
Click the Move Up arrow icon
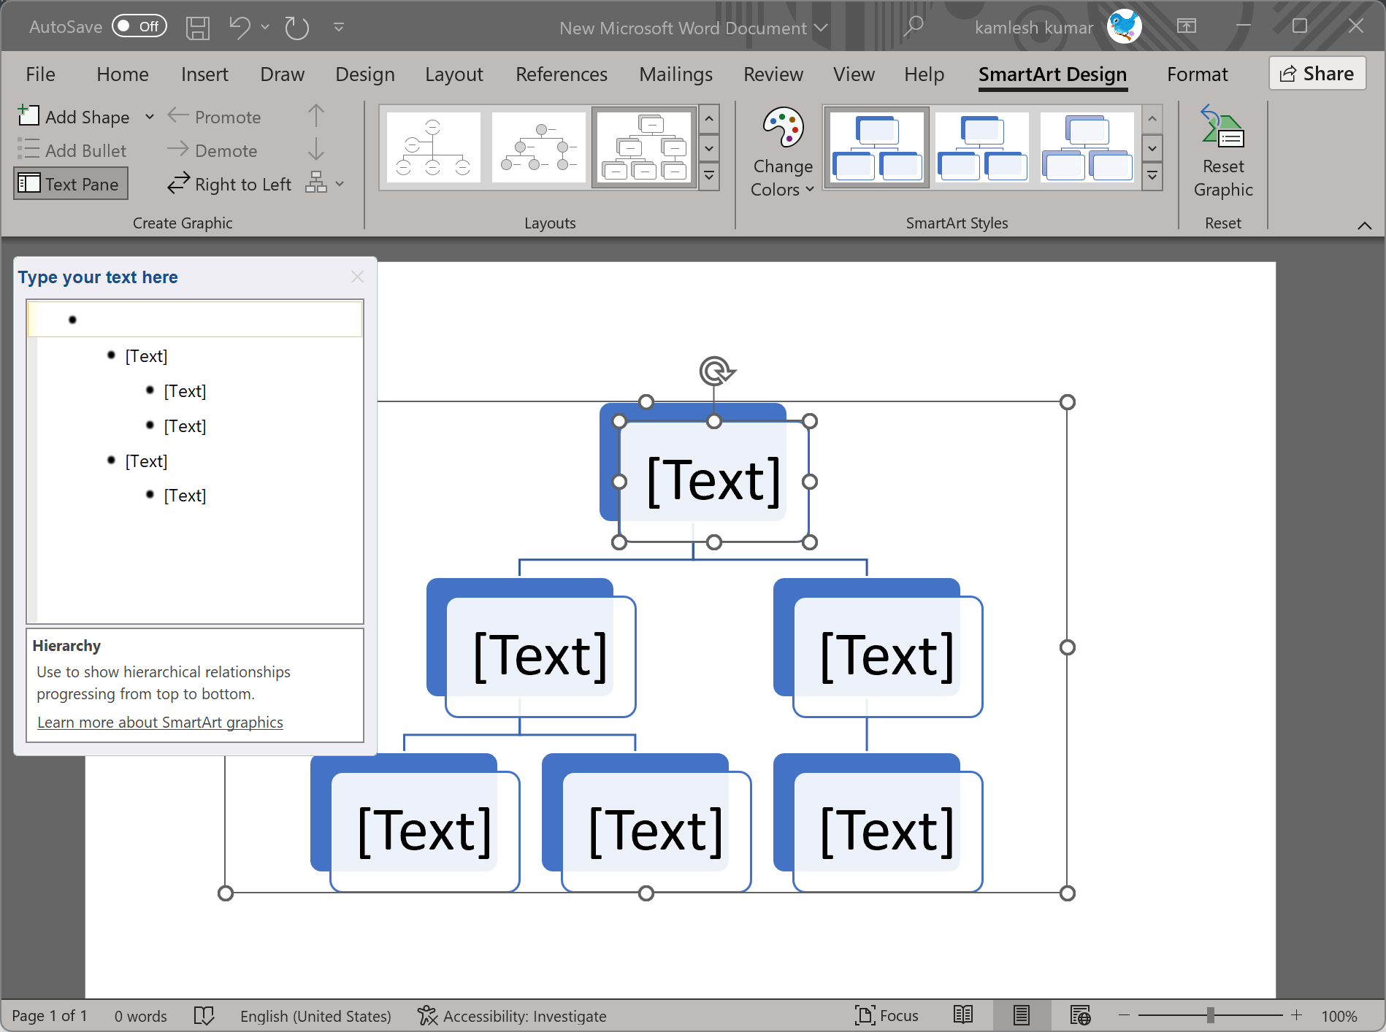point(316,116)
